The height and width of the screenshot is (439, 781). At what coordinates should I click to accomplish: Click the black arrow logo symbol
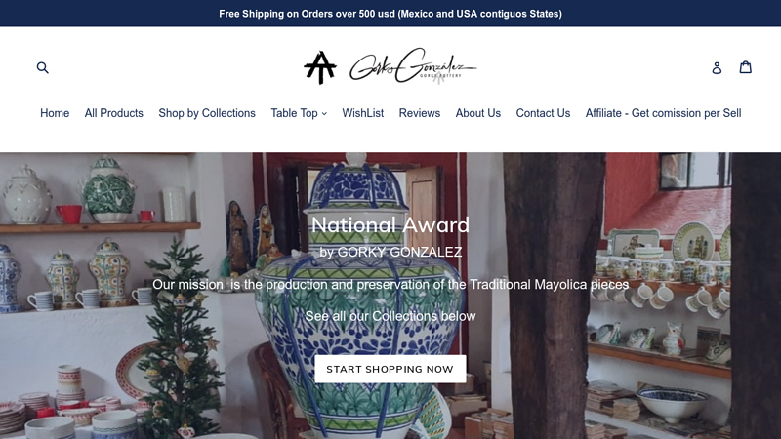click(x=320, y=67)
